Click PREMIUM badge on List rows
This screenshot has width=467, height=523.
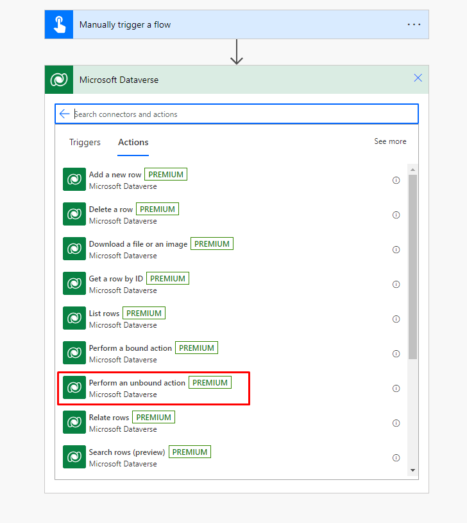pos(144,313)
